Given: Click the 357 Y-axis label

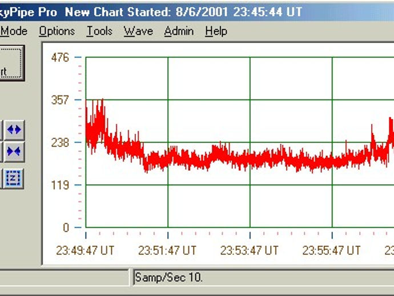Looking at the screenshot, I should pos(60,100).
